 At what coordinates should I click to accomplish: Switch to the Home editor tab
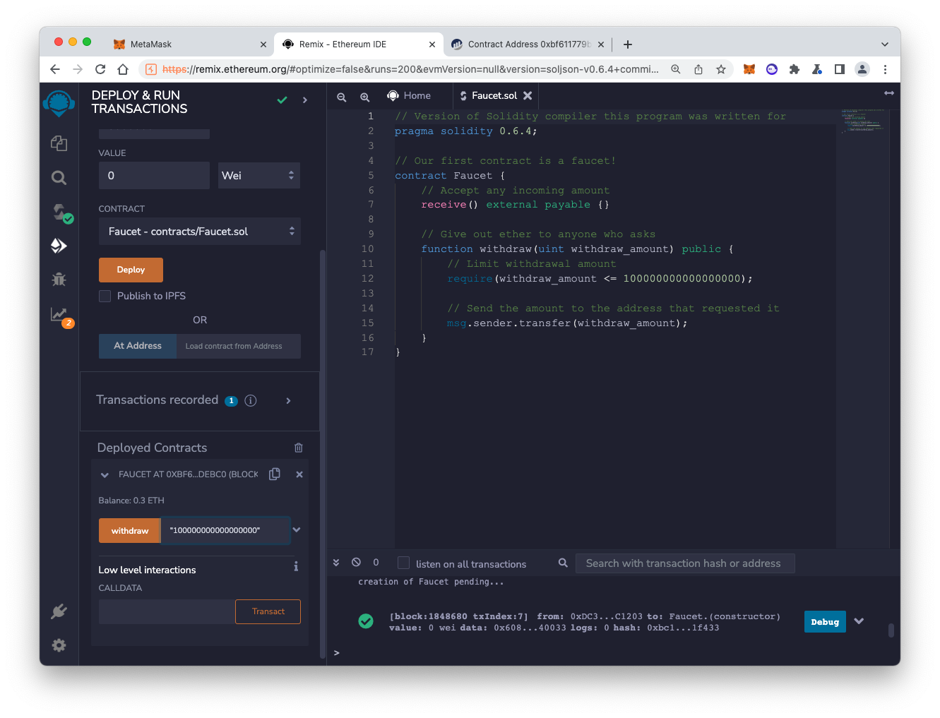pyautogui.click(x=410, y=96)
